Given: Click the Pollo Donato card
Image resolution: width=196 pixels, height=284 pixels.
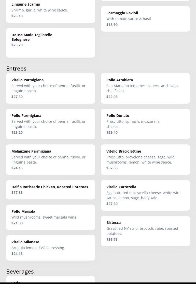Looking at the screenshot, I should 145,124.
